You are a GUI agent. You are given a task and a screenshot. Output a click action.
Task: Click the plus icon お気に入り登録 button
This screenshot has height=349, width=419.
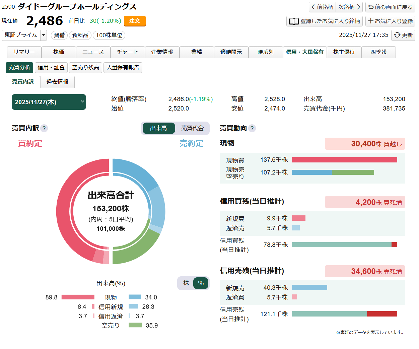(390, 21)
